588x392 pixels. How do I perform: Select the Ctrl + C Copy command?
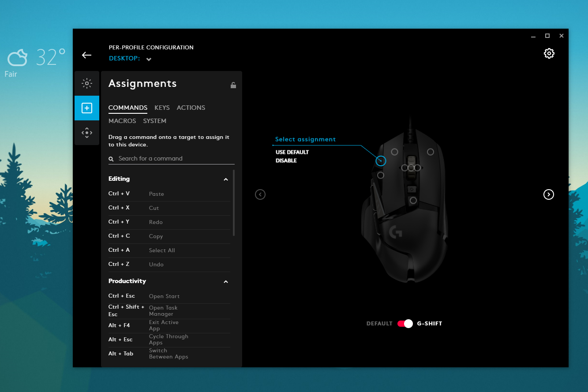click(x=169, y=236)
